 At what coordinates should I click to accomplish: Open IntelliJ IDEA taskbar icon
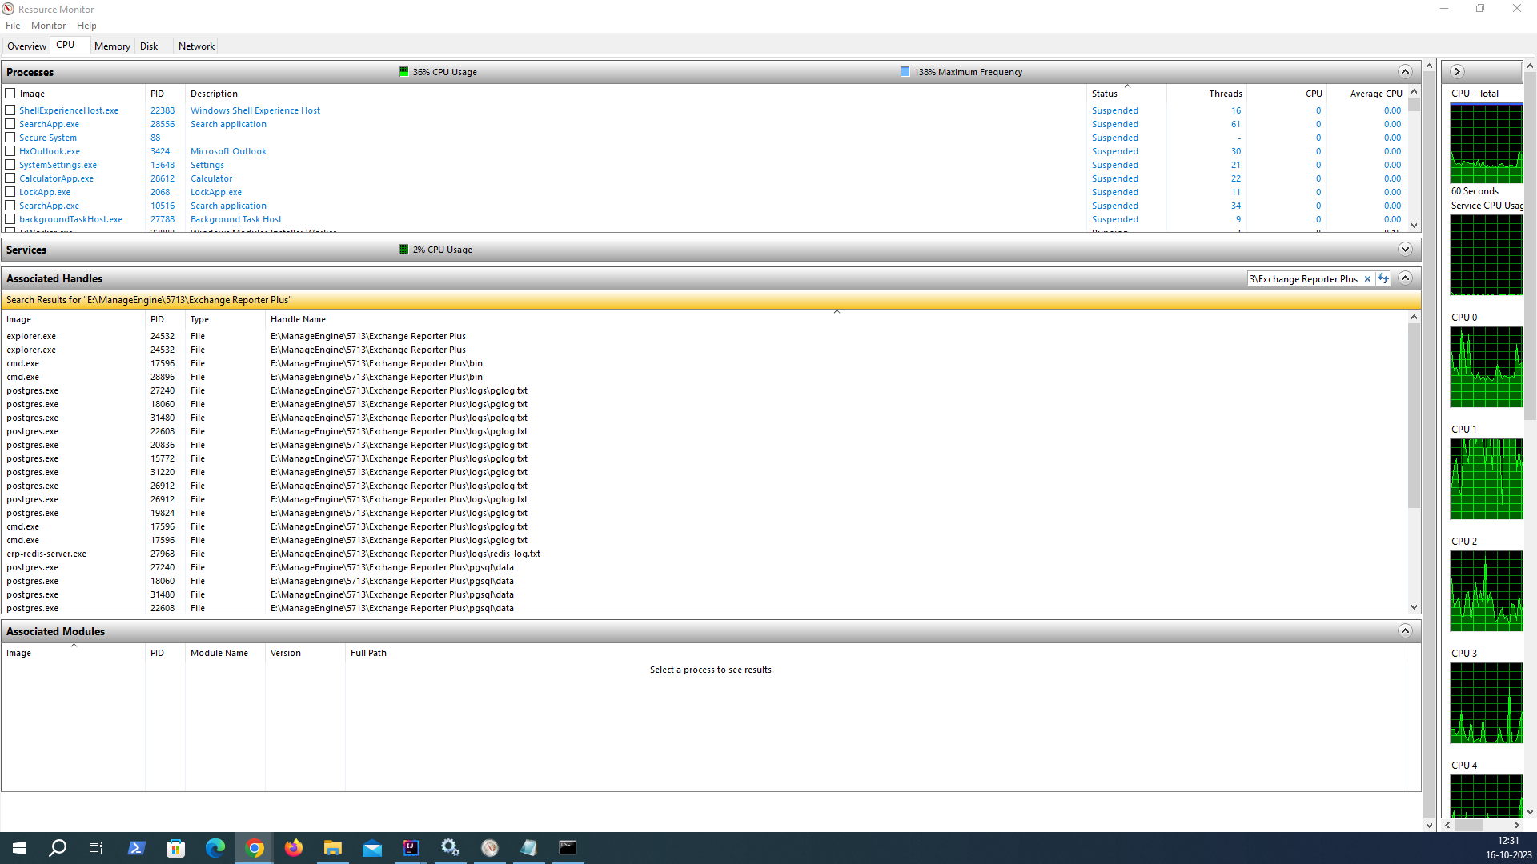click(411, 848)
